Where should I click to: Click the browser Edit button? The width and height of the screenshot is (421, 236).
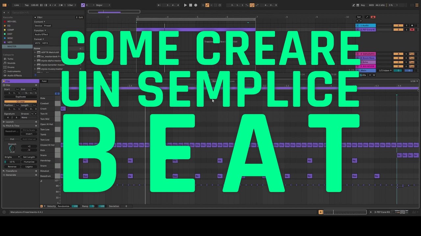point(80,17)
